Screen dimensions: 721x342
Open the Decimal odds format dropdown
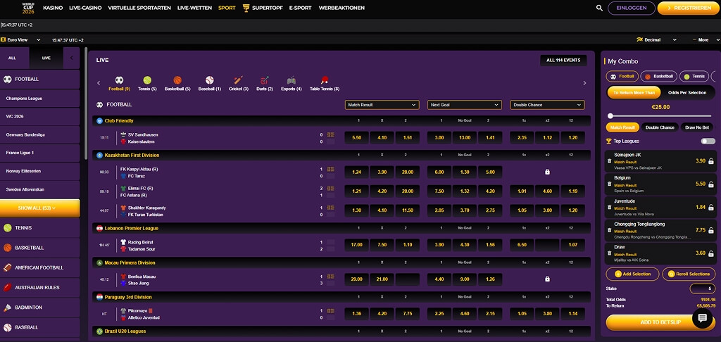tap(656, 40)
